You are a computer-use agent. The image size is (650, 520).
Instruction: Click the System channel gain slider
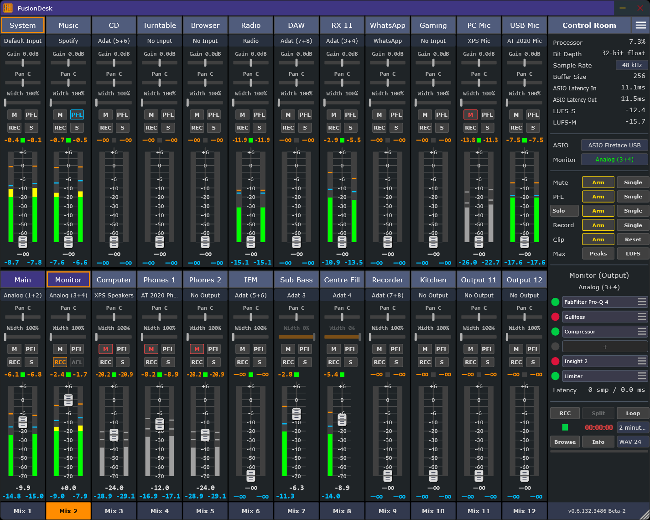click(23, 63)
